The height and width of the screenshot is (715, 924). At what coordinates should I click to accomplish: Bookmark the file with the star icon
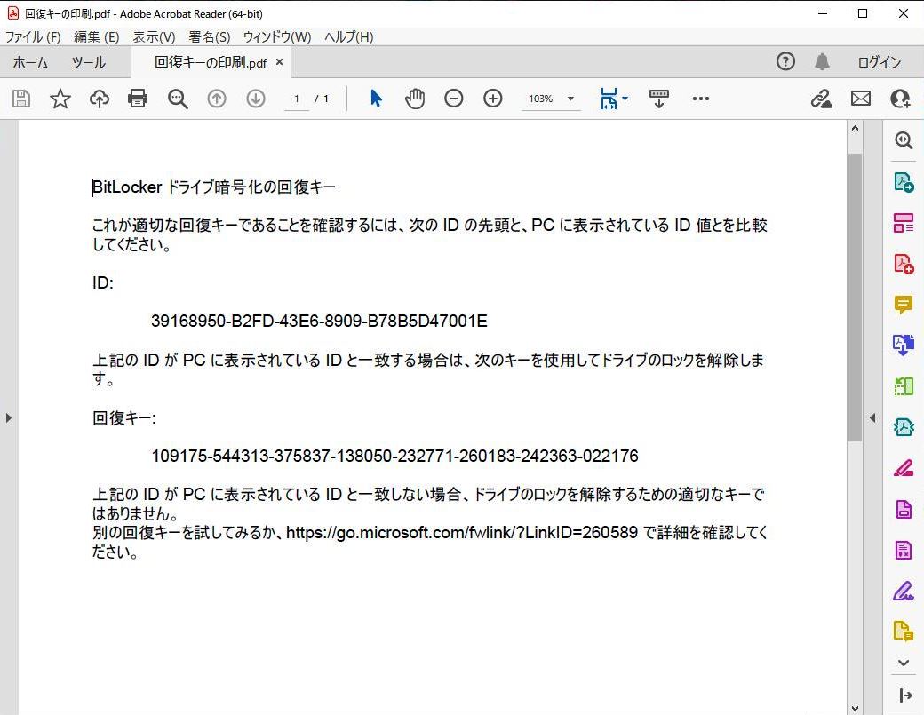tap(60, 99)
